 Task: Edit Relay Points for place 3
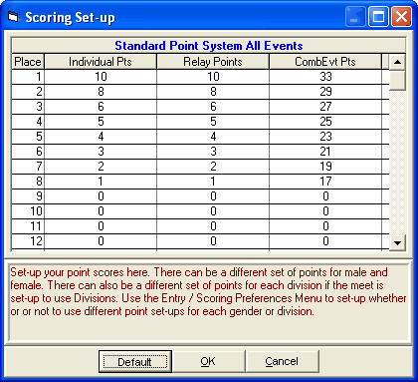pos(213,107)
